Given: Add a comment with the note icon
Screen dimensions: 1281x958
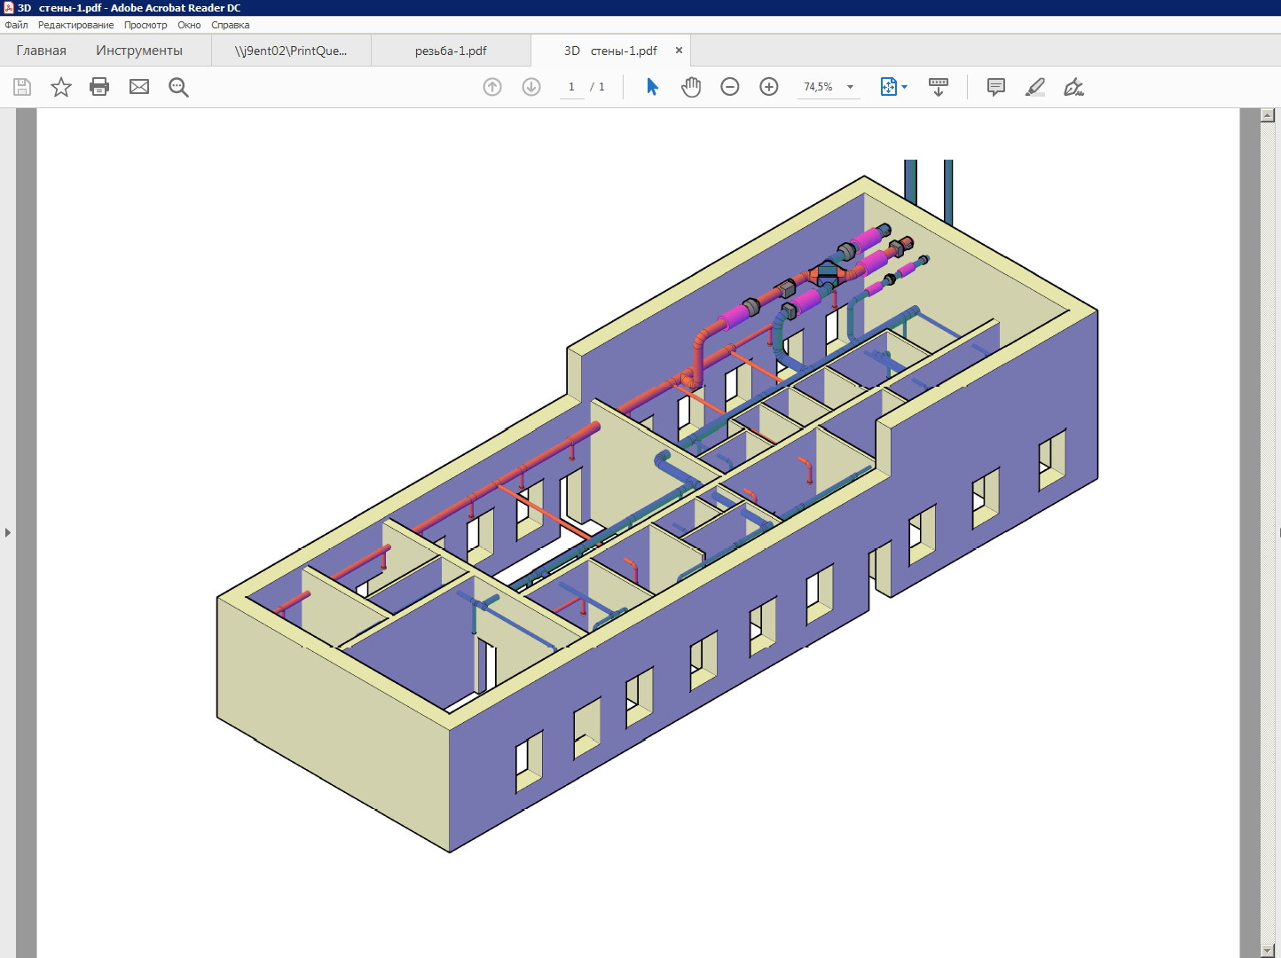Looking at the screenshot, I should (996, 87).
